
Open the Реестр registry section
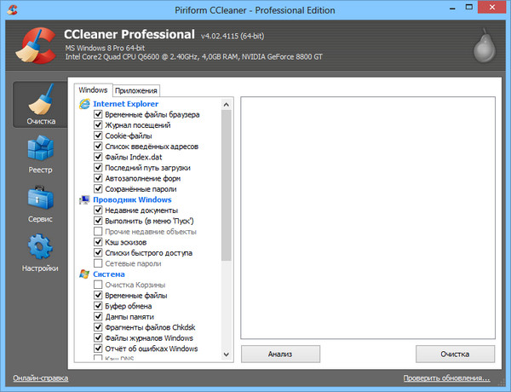40,154
